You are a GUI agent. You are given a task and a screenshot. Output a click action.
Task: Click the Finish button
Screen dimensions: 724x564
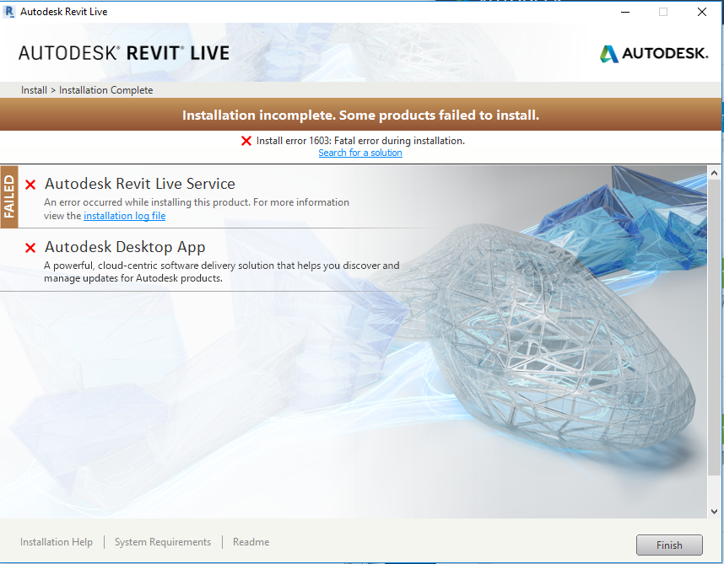click(x=668, y=545)
